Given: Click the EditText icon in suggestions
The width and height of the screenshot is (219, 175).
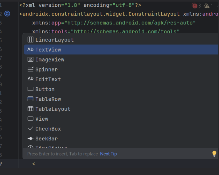Looking at the screenshot, I should tap(31, 79).
